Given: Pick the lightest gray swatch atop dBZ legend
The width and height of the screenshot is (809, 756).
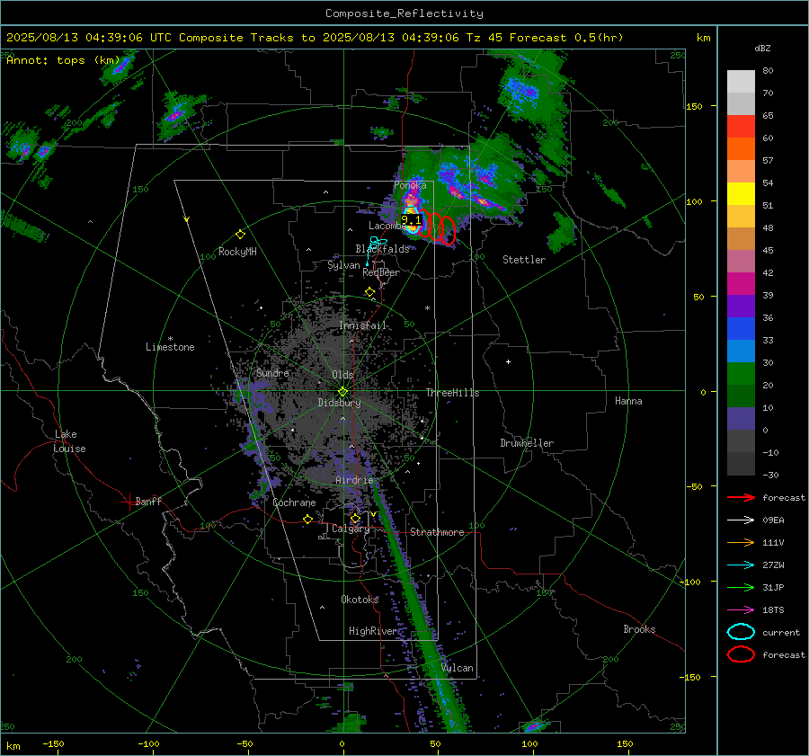Looking at the screenshot, I should [741, 82].
